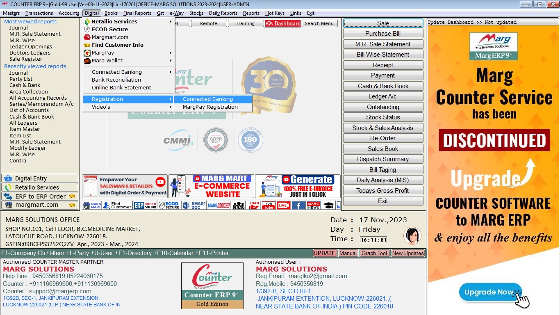Select Bank Reconciliation from the Digital menu
Image resolution: width=560 pixels, height=315 pixels.
point(129,80)
